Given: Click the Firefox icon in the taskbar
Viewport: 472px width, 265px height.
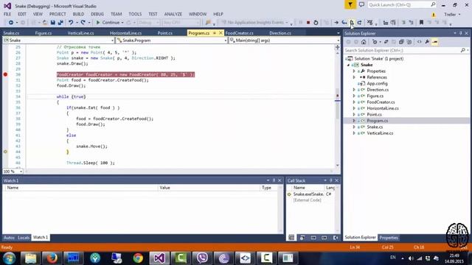Looking at the screenshot, I should [x=52, y=258].
